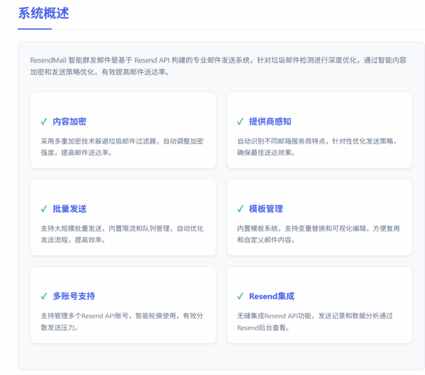Select the 模板管理 card title
The width and height of the screenshot is (425, 375).
click(266, 209)
